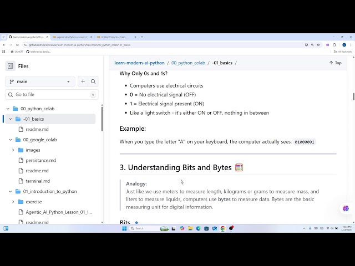Collapse the Files side panel icon

point(11,66)
